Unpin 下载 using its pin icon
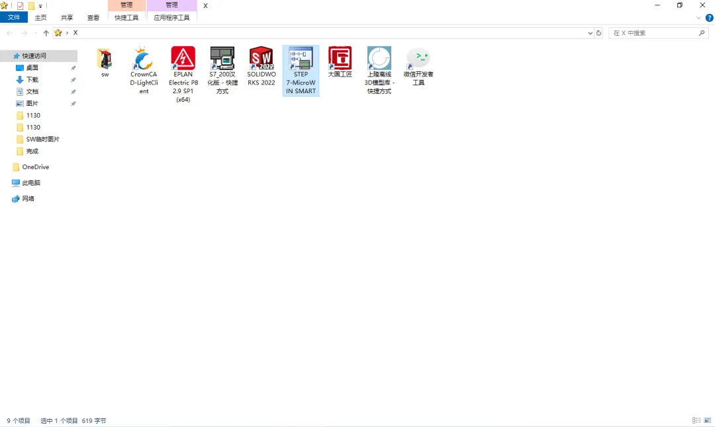This screenshot has width=715, height=427. click(73, 80)
